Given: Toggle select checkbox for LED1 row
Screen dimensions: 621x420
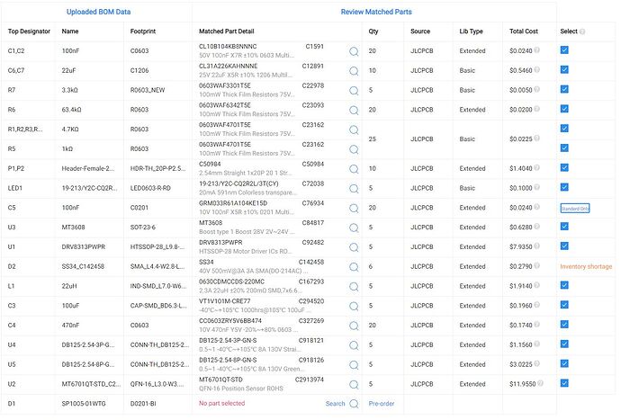Looking at the screenshot, I should click(564, 187).
